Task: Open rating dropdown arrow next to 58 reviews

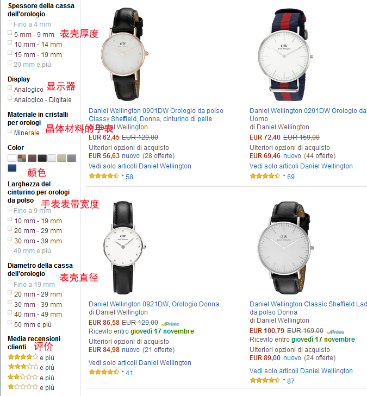Action: pyautogui.click(x=122, y=175)
